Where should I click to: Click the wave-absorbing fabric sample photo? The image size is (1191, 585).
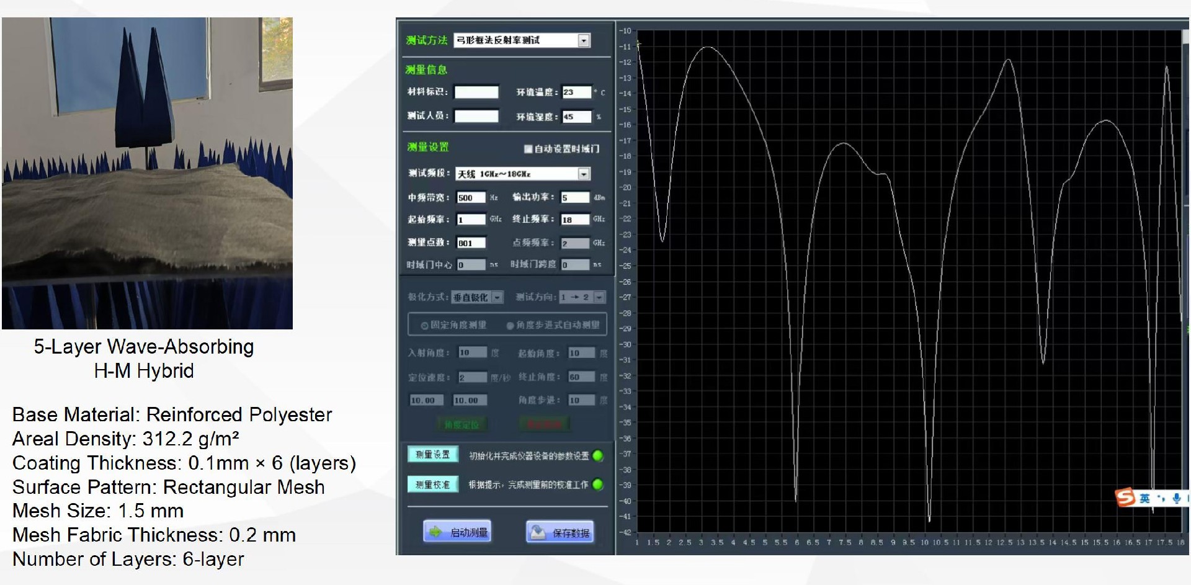(x=147, y=173)
